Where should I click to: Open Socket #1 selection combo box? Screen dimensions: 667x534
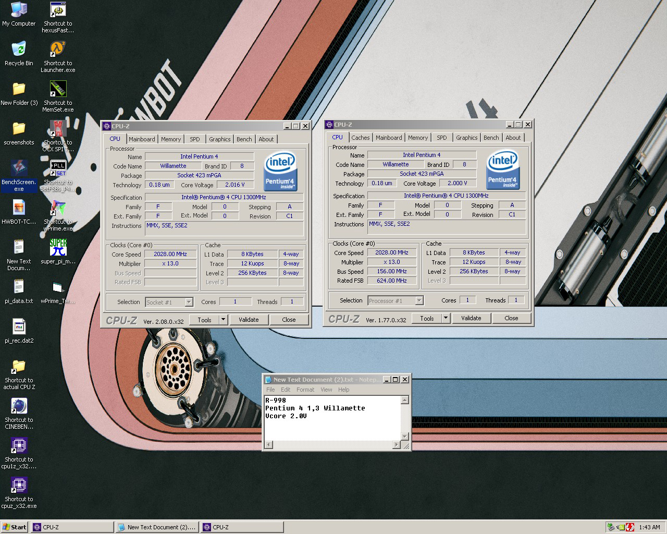pyautogui.click(x=169, y=302)
